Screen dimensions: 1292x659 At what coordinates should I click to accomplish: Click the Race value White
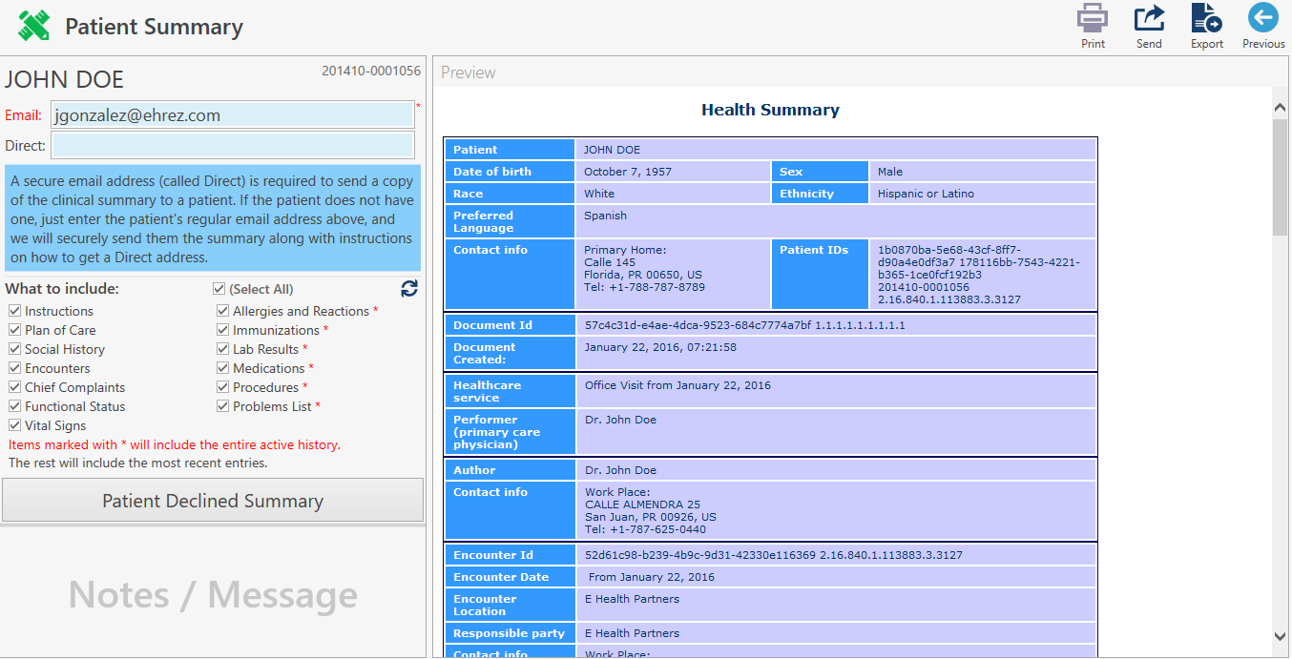[599, 194]
